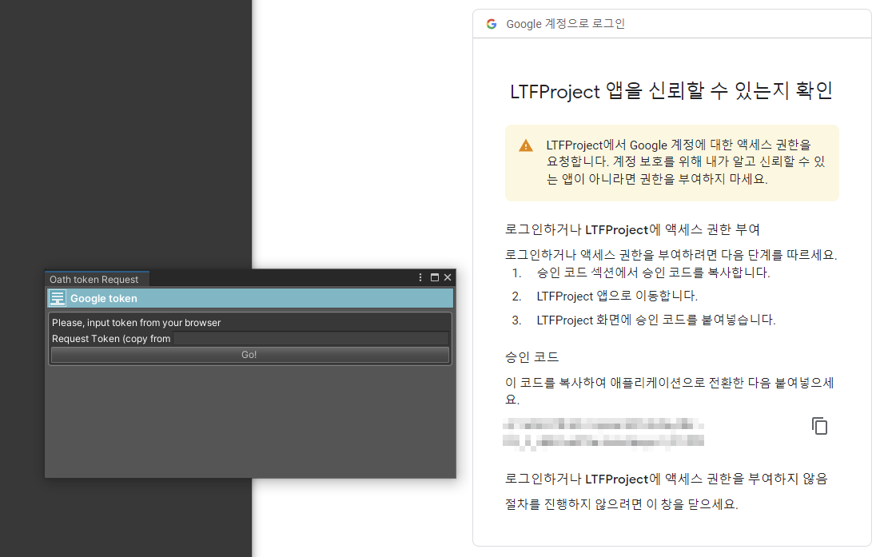Image resolution: width=880 pixels, height=557 pixels.
Task: Click 'LTFProject에 액세스 권한을 부여하지 않음' heading
Action: coord(666,479)
